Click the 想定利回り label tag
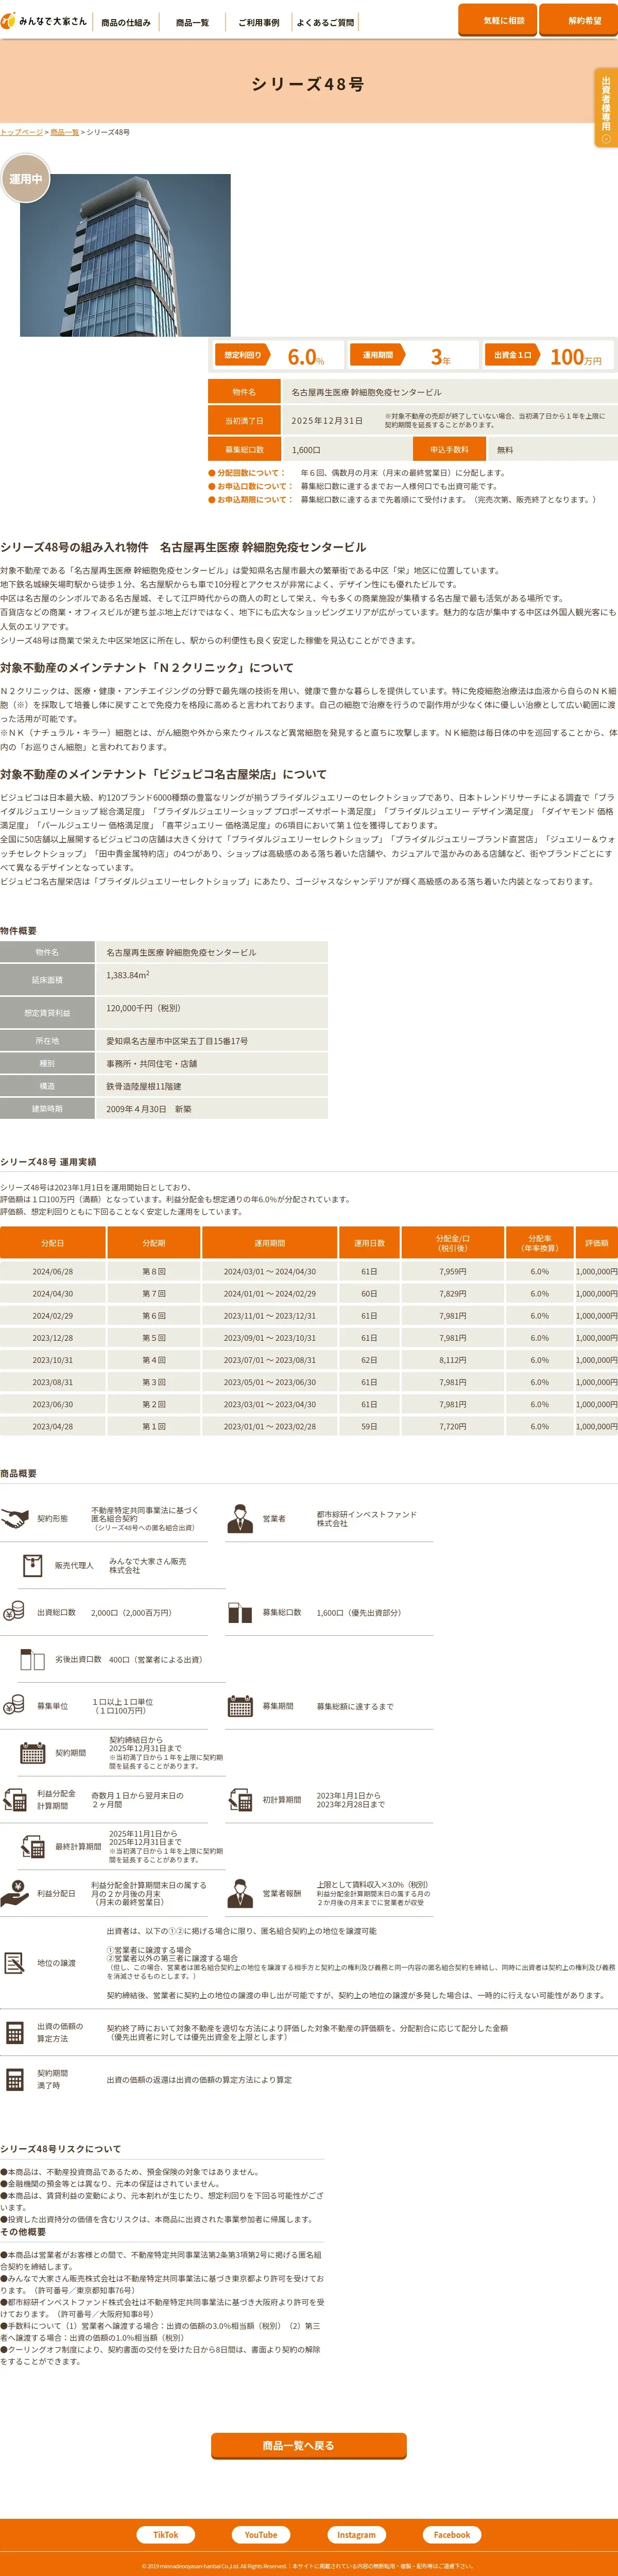 [243, 355]
